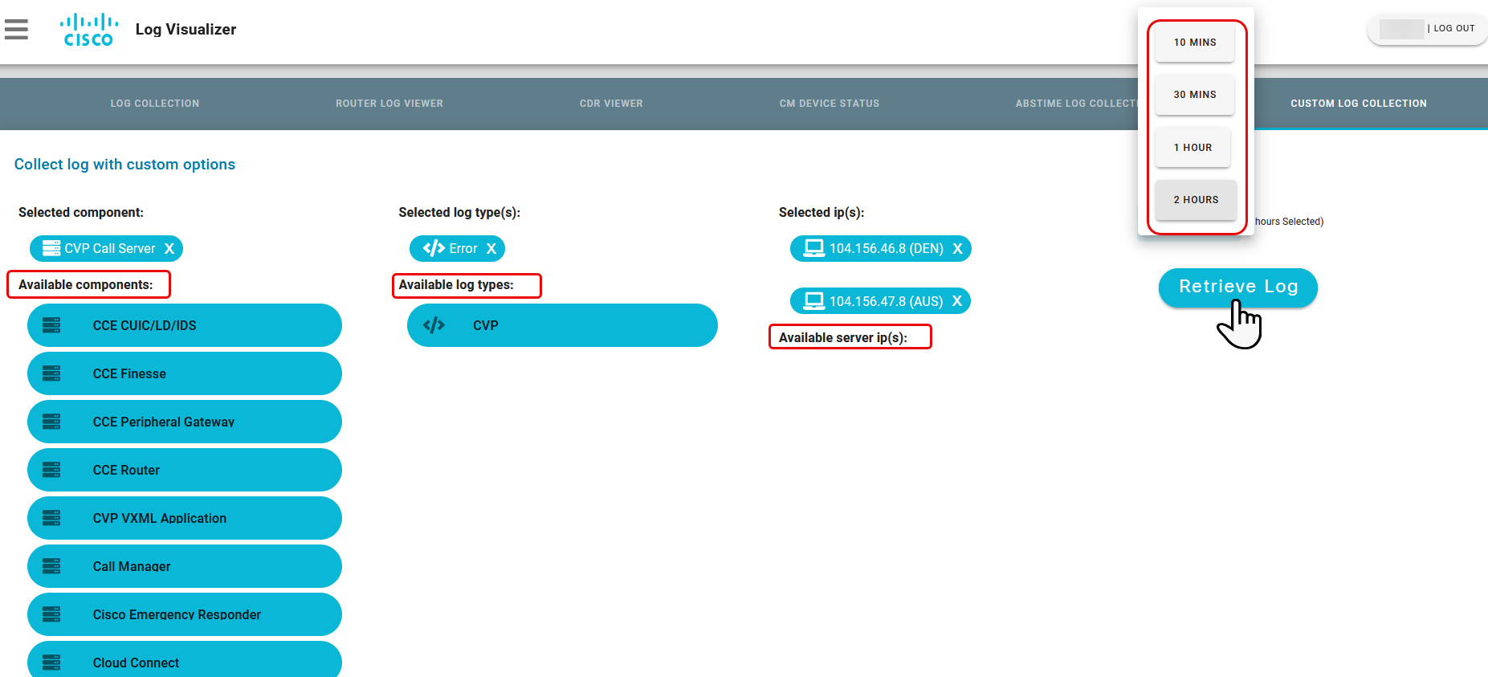Image resolution: width=1488 pixels, height=677 pixels.
Task: Add CCE Peripheral Gateway component
Action: click(185, 422)
